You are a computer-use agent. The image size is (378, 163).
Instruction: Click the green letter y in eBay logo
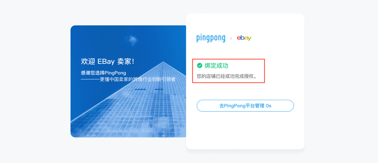[x=249, y=38]
